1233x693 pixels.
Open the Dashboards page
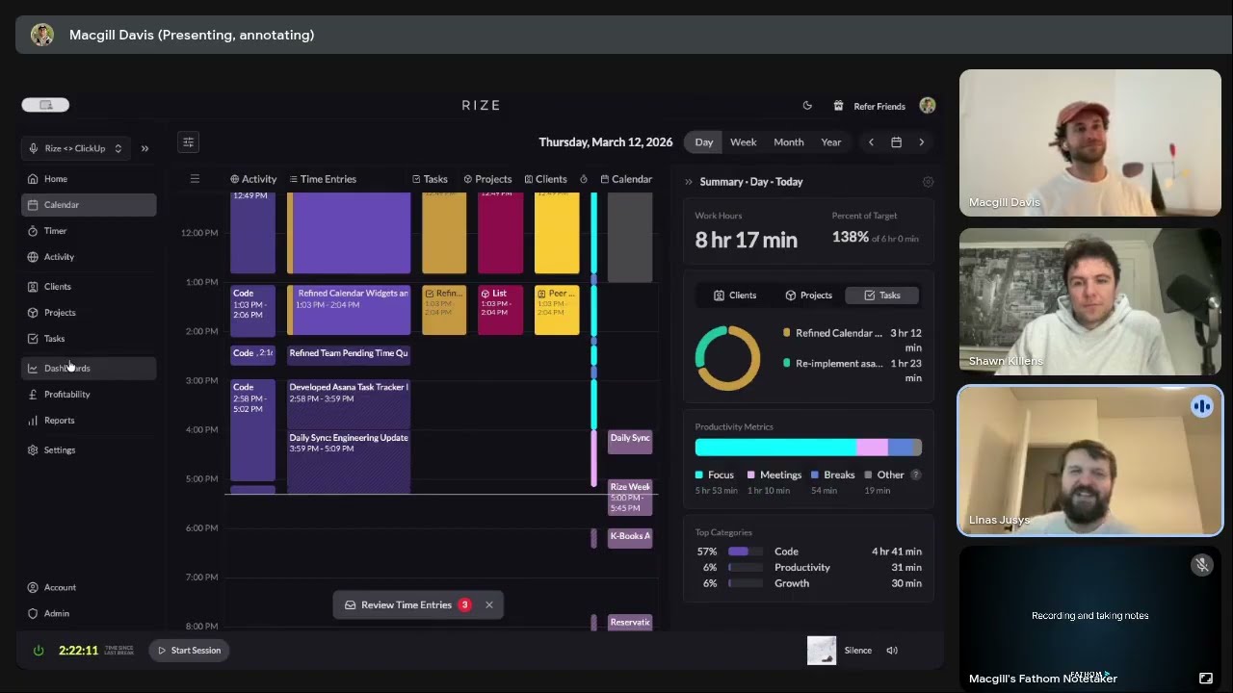(x=89, y=369)
